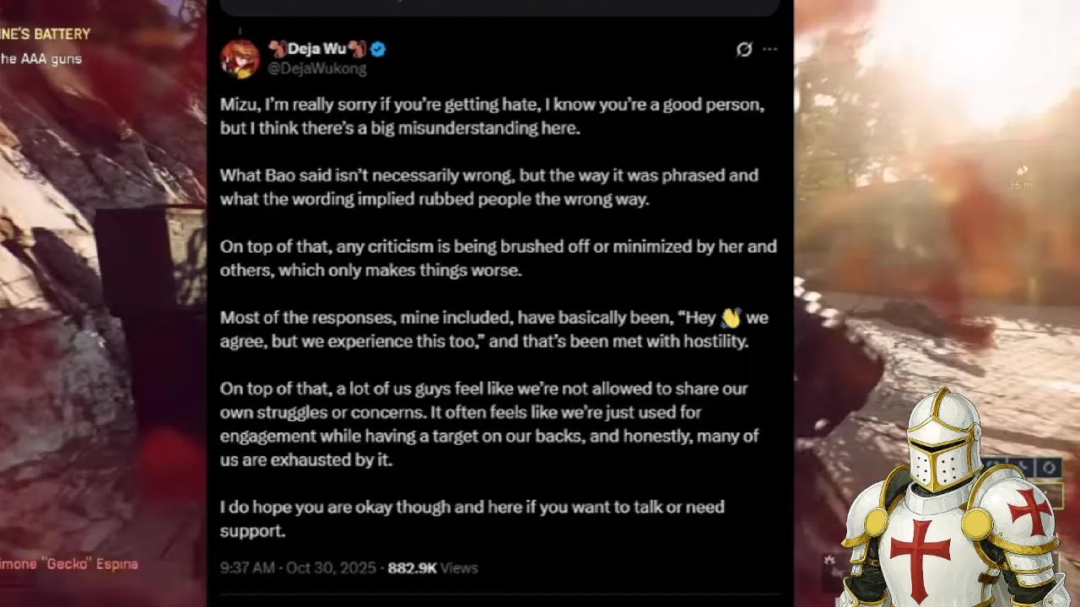Image resolution: width=1080 pixels, height=607 pixels.
Task: Click the tweet paragraph starting "What Bao said"
Action: coord(489,186)
